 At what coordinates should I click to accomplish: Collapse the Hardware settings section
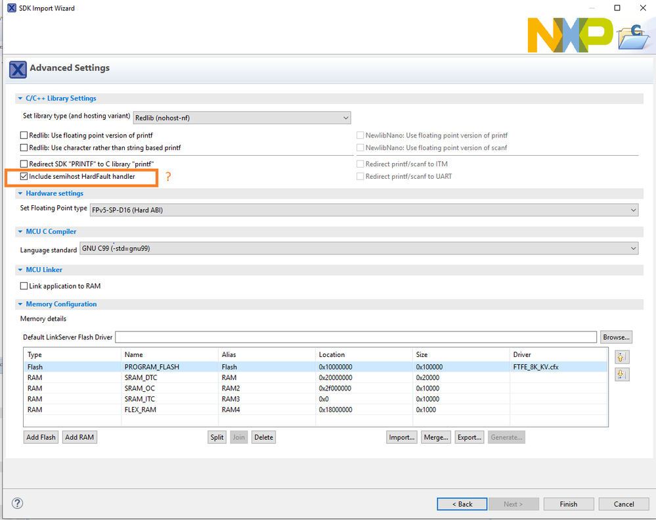(20, 193)
